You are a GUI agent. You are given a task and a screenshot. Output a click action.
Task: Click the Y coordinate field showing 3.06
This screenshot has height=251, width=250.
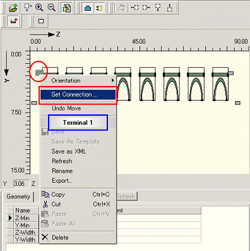(x=21, y=184)
